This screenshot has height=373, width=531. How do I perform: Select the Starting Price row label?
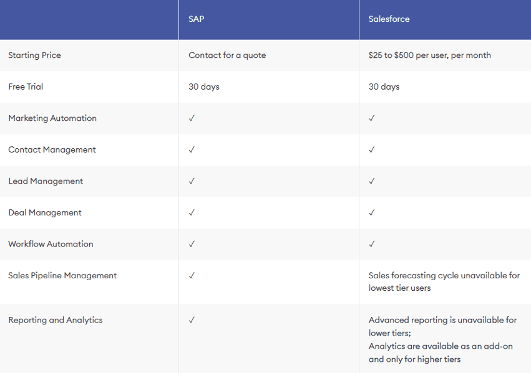(x=34, y=55)
